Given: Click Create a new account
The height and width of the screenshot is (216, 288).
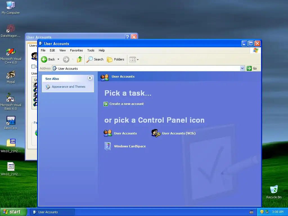Looking at the screenshot, I should [x=127, y=104].
